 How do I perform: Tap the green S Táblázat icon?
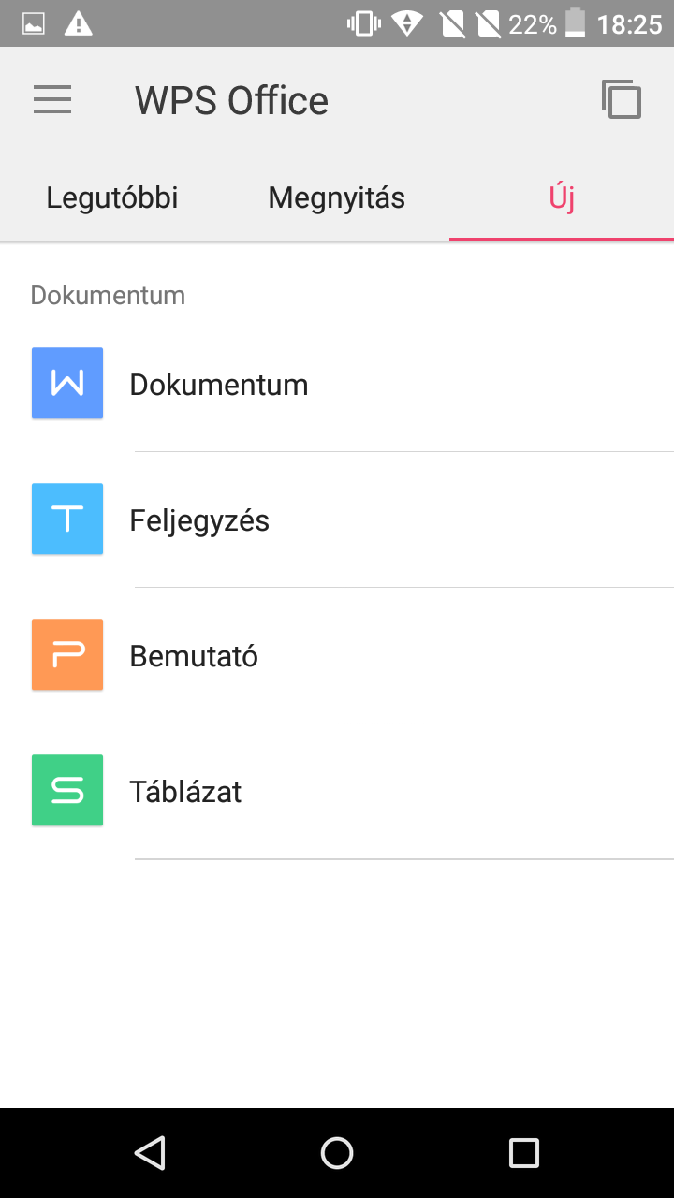tap(67, 790)
